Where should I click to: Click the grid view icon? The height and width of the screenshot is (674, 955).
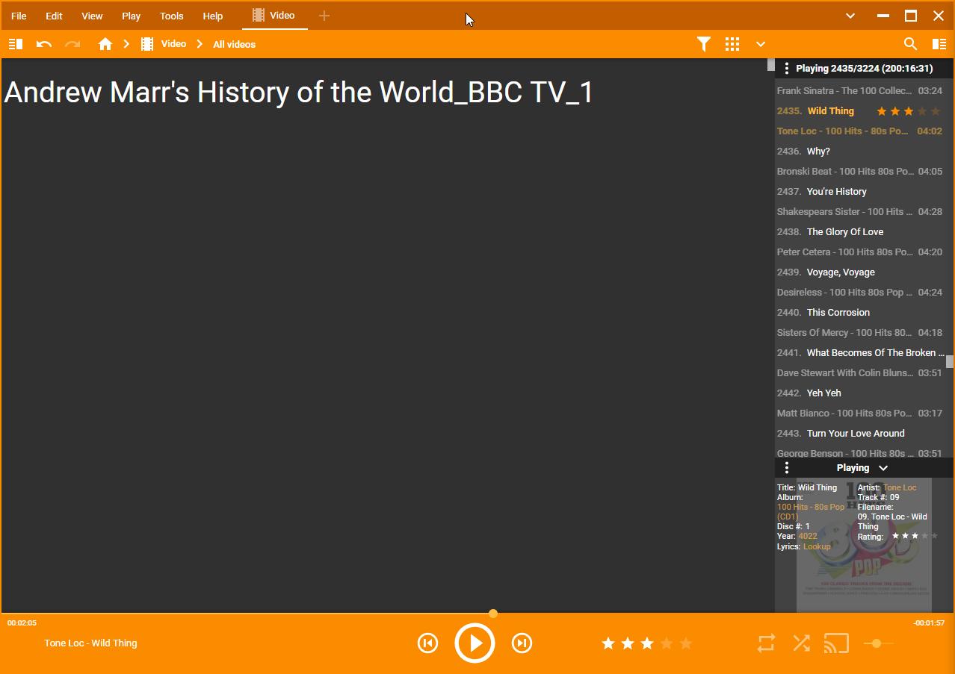[732, 44]
